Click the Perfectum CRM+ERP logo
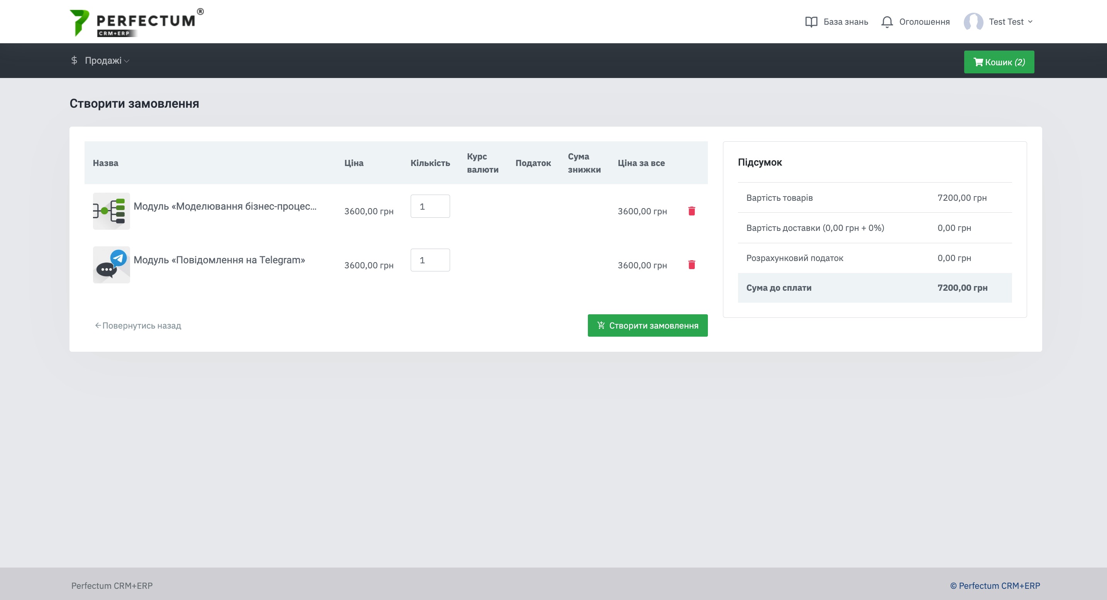Viewport: 1107px width, 600px height. (x=136, y=22)
